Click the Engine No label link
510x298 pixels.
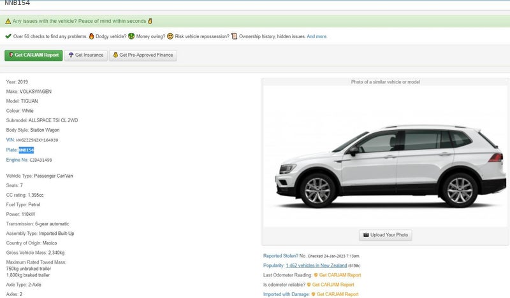[17, 160]
